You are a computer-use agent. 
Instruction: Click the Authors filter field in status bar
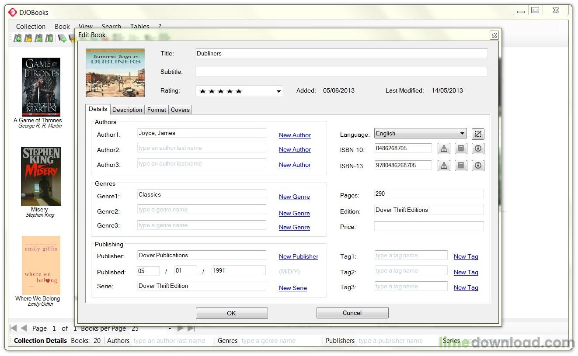coord(173,341)
